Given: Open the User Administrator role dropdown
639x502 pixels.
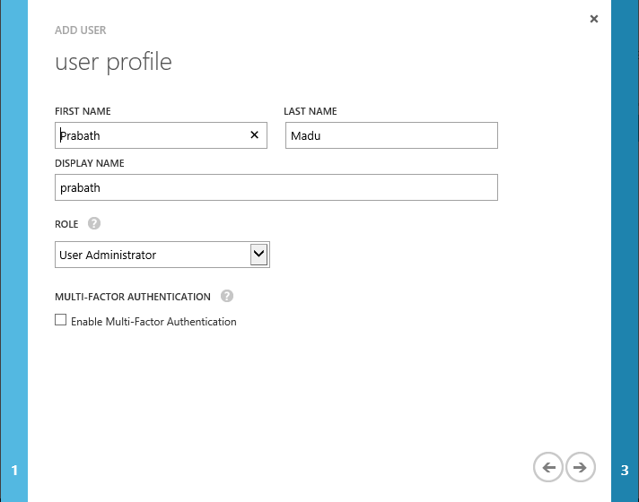Looking at the screenshot, I should (x=153, y=255).
